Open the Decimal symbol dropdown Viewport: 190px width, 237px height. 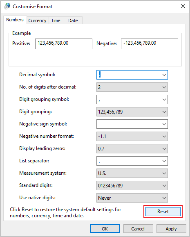(132, 75)
